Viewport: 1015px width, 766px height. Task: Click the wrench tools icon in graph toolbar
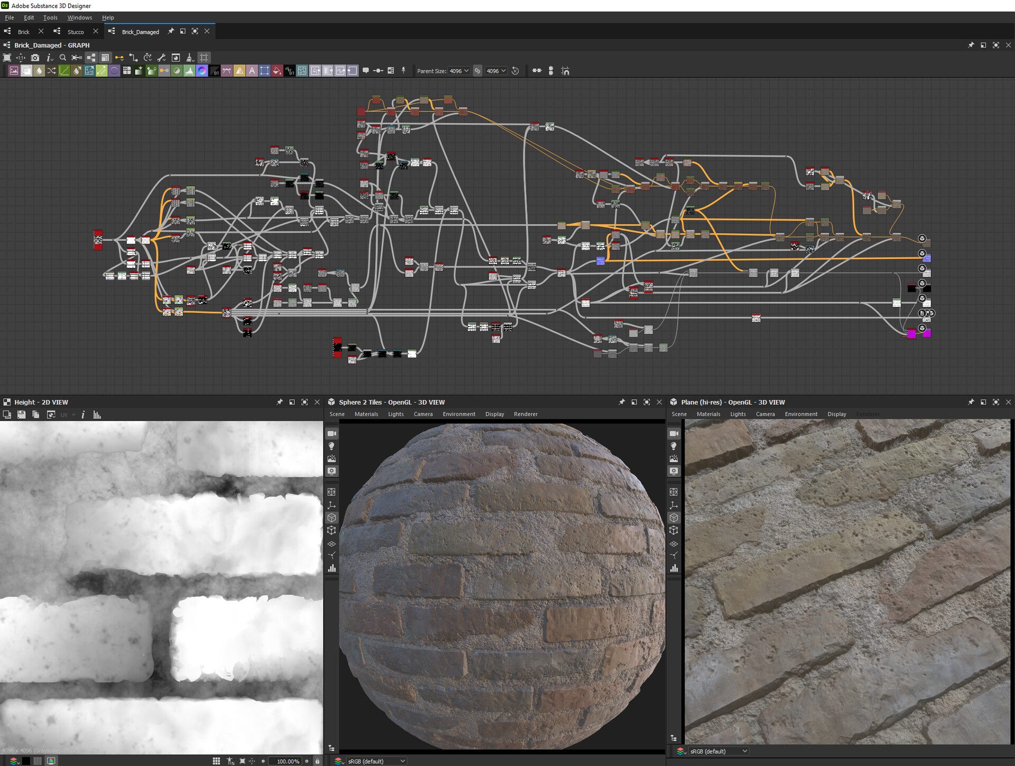162,58
